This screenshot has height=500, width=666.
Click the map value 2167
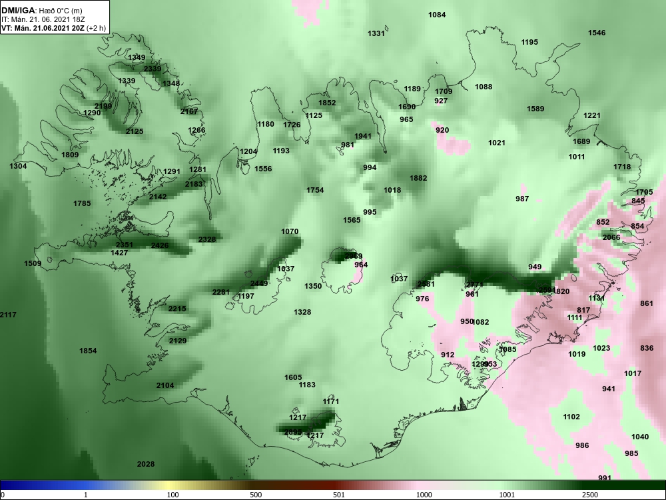(x=189, y=111)
